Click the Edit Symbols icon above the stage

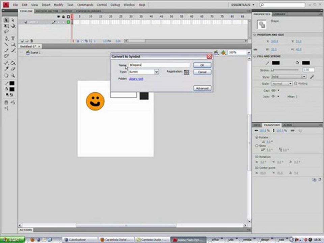tap(223, 53)
